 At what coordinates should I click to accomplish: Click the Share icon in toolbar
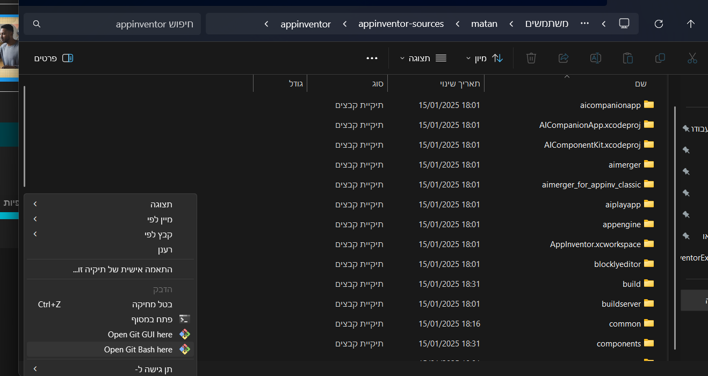[x=563, y=58]
